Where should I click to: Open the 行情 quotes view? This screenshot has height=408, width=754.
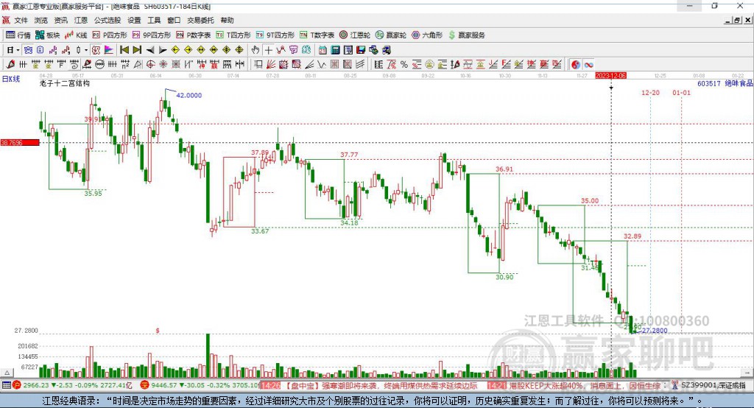point(18,35)
